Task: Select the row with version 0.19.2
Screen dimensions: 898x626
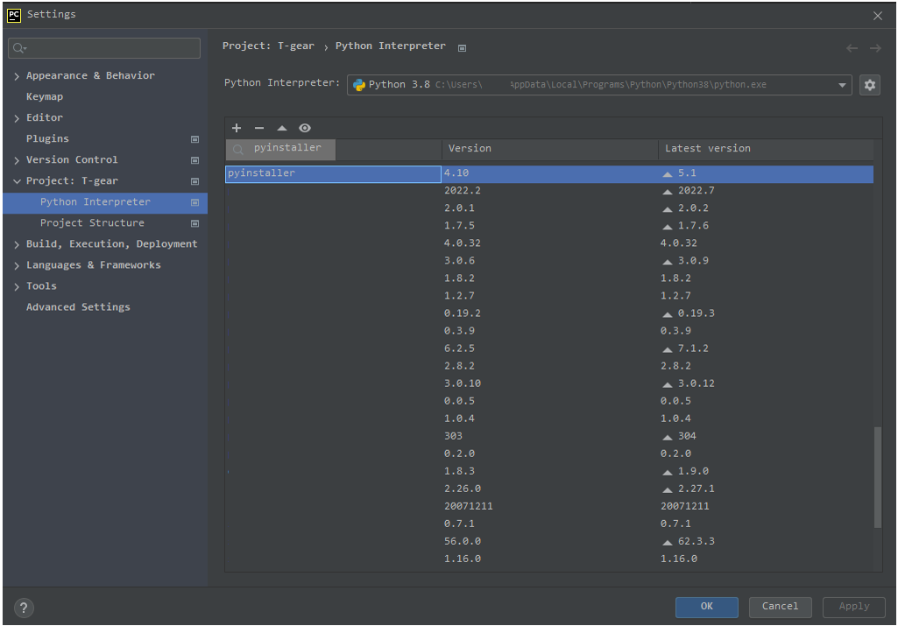Action: (549, 313)
